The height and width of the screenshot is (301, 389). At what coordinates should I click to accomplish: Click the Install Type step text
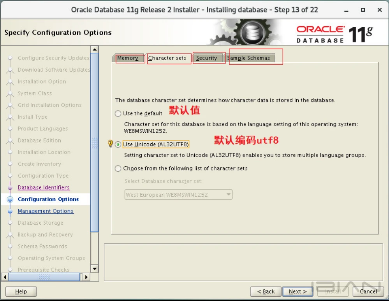tap(32, 117)
